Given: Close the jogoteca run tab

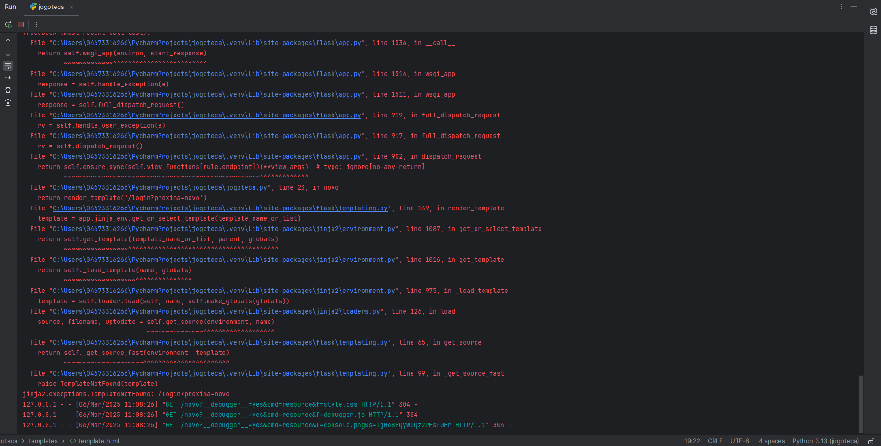Looking at the screenshot, I should point(71,7).
